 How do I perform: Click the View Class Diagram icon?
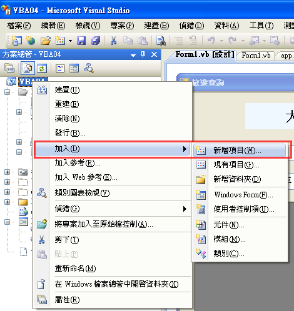[x=89, y=68]
